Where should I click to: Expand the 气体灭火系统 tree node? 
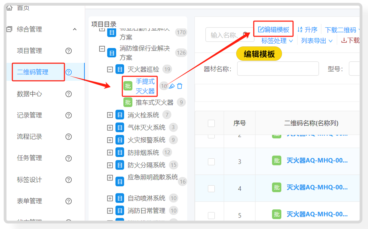tap(110, 128)
